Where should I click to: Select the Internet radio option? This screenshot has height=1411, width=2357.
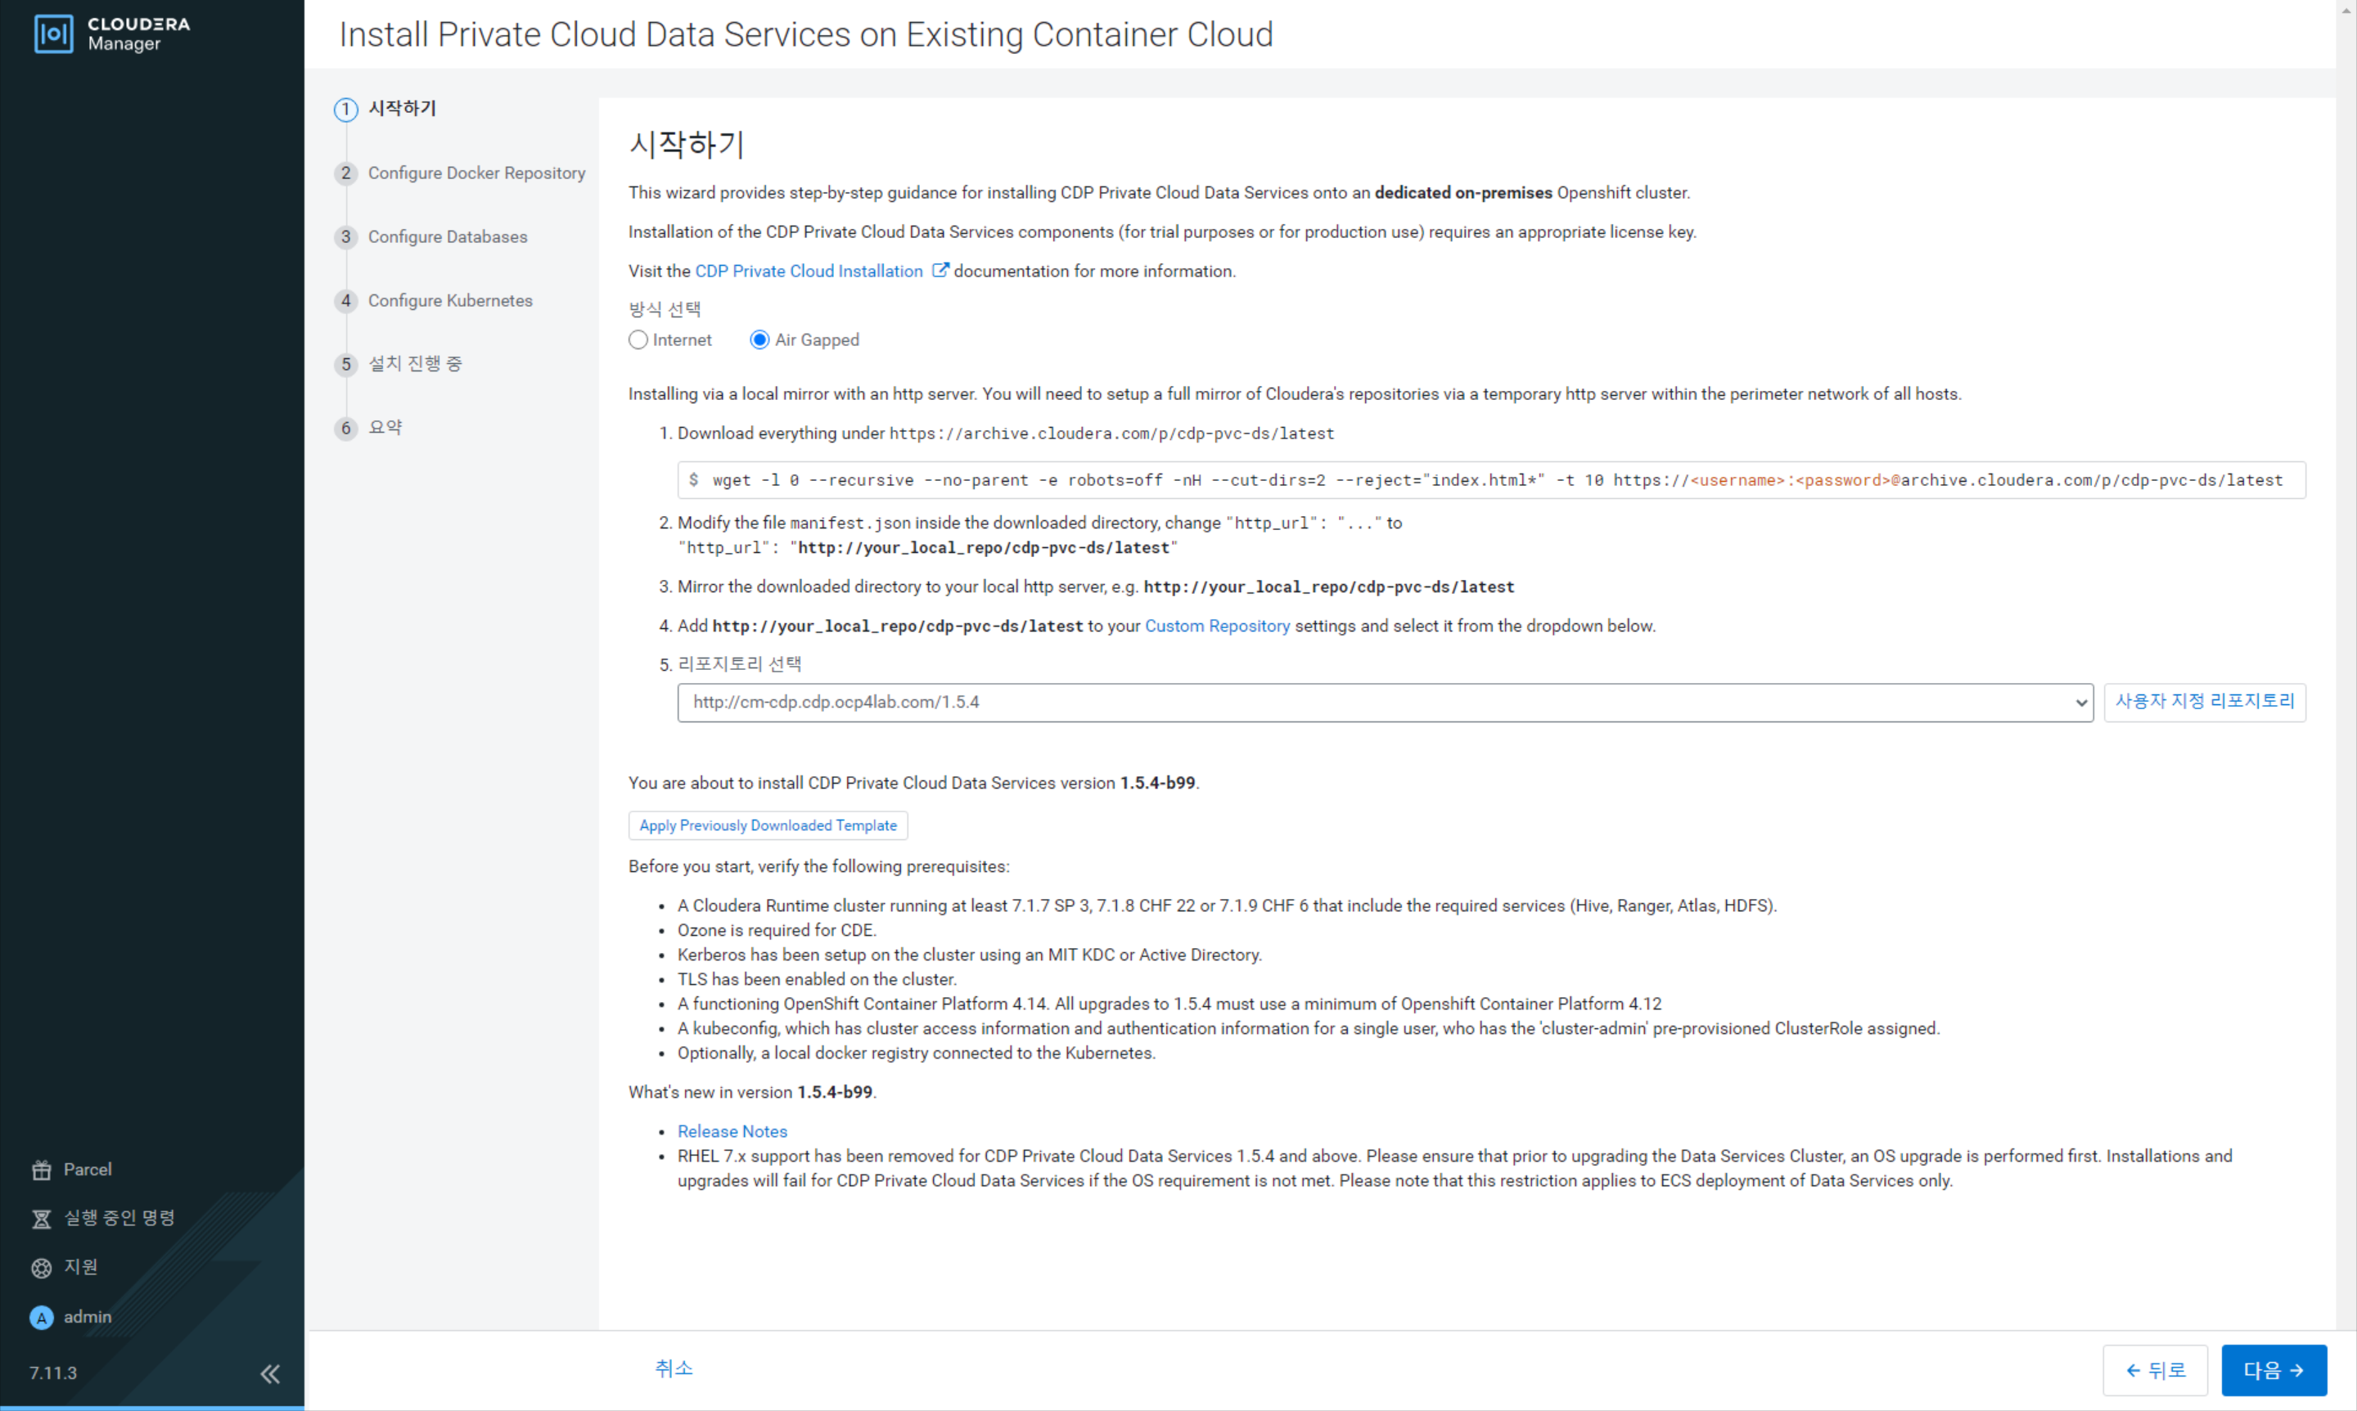click(638, 340)
